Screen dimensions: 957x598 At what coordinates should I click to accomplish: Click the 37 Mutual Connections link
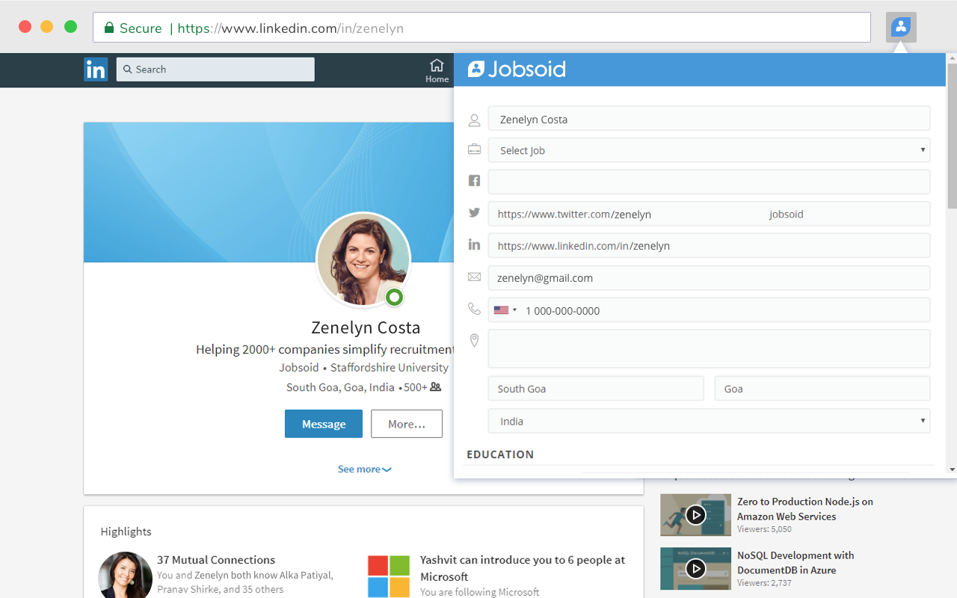tap(216, 560)
